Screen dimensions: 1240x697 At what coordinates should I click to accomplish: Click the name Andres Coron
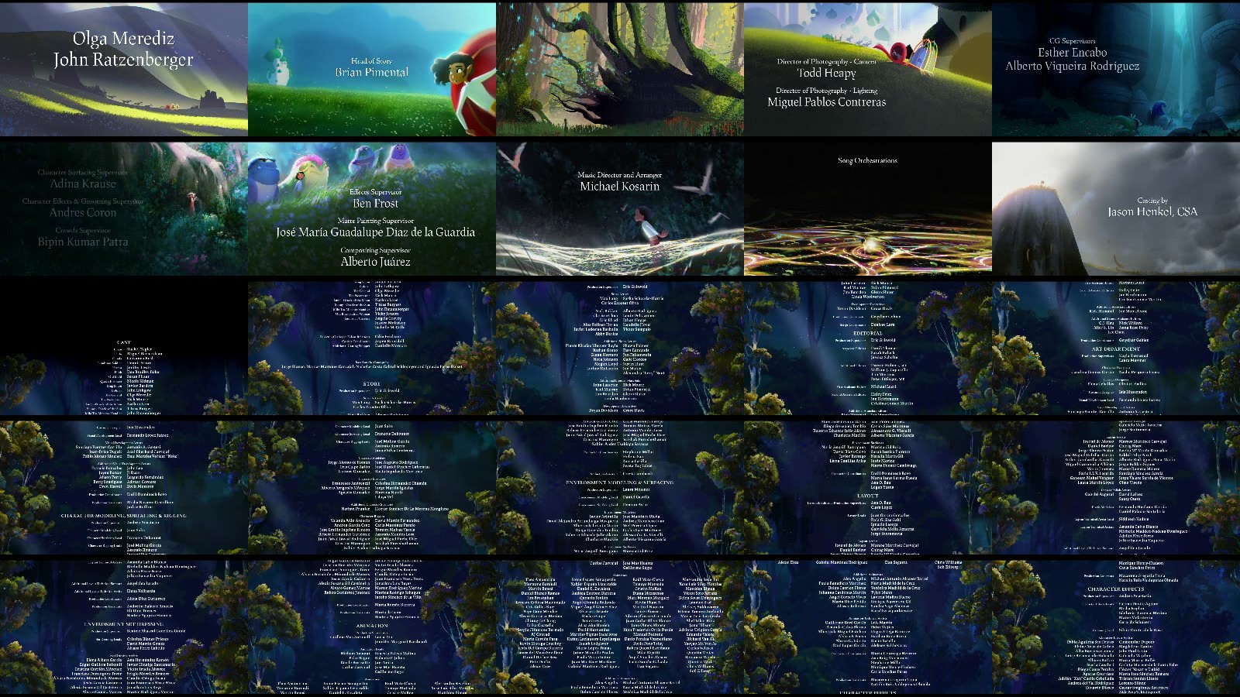pos(83,212)
